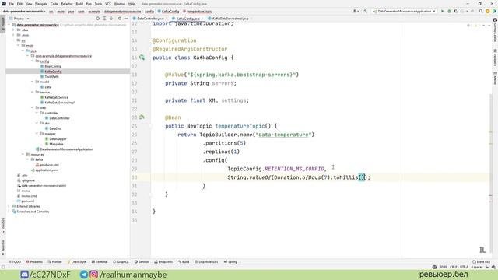Image resolution: width=498 pixels, height=280 pixels.
Task: Run the application with coverage
Action: coord(456,11)
